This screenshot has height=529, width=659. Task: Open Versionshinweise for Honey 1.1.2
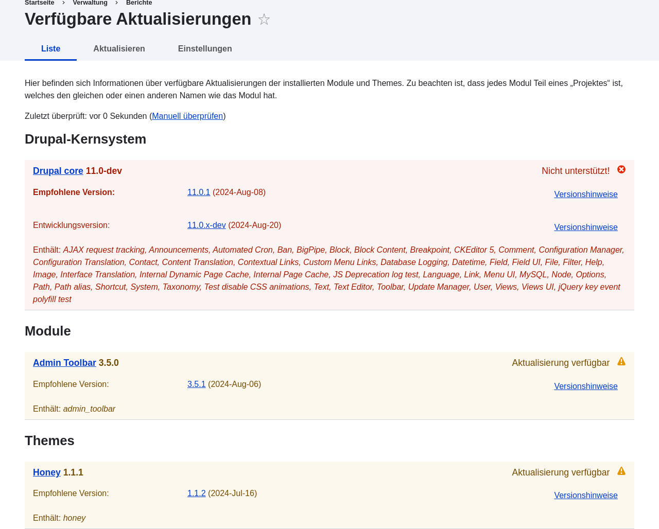point(586,496)
